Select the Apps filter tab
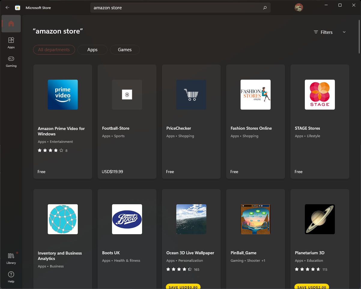361x289 pixels. tap(93, 50)
